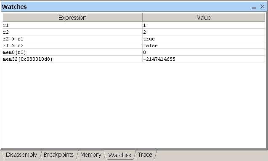Select the mem8(r3) expression
Viewport: 268px width, 161px height.
[72, 52]
